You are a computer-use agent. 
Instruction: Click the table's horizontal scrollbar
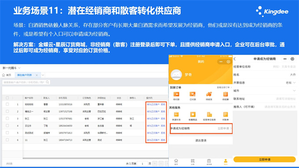coord(95,158)
